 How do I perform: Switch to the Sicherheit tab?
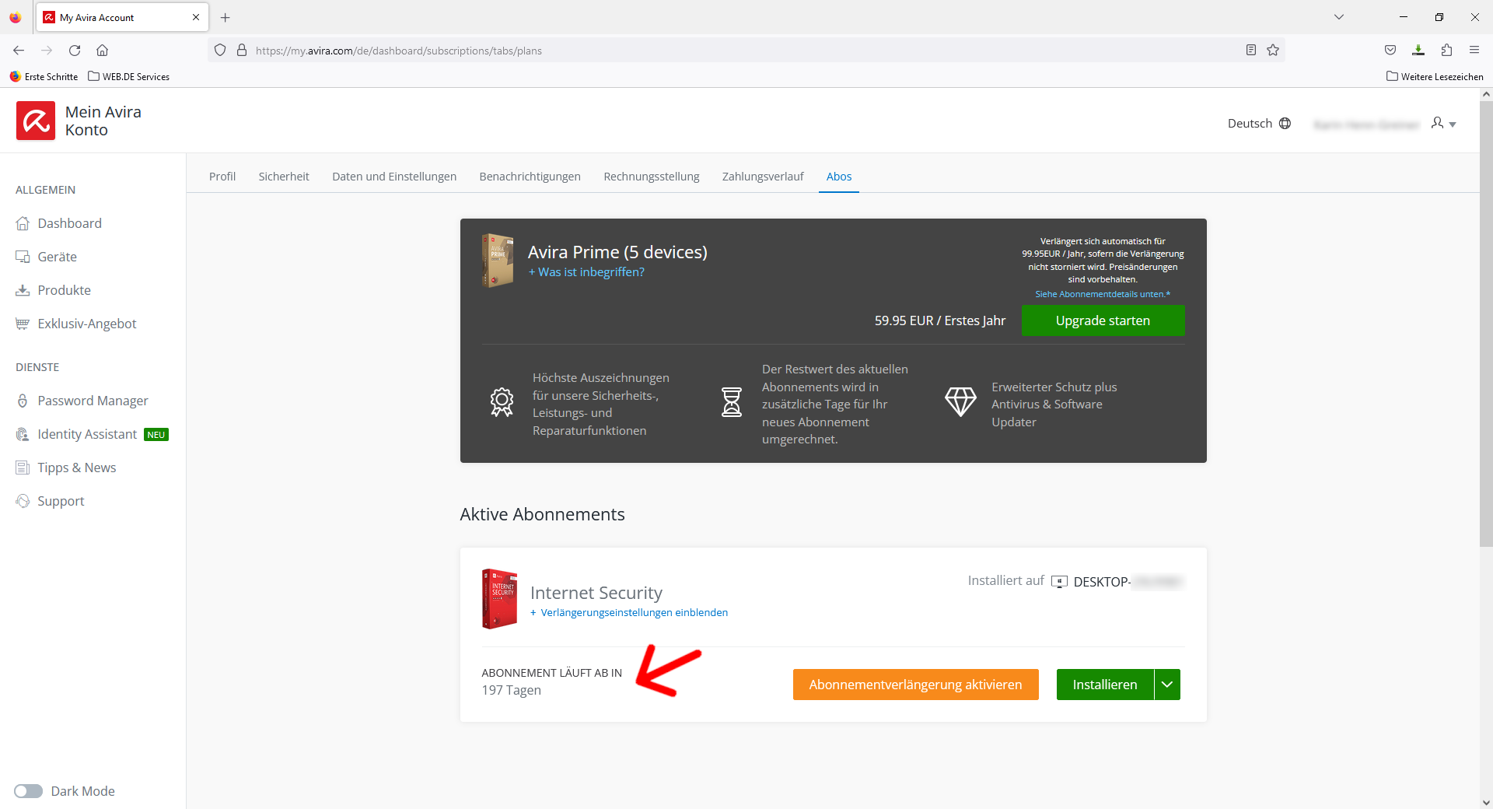click(284, 177)
